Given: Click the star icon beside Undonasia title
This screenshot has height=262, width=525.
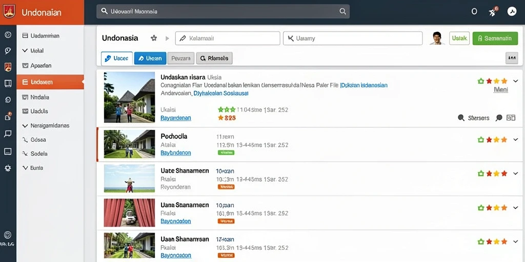Looking at the screenshot, I should click(154, 38).
